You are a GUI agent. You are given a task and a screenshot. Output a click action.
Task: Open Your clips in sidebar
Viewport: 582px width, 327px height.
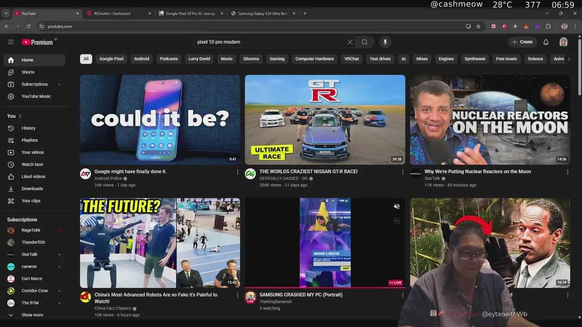pyautogui.click(x=35, y=201)
